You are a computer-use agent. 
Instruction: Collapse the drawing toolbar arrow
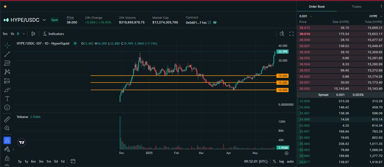13,149
